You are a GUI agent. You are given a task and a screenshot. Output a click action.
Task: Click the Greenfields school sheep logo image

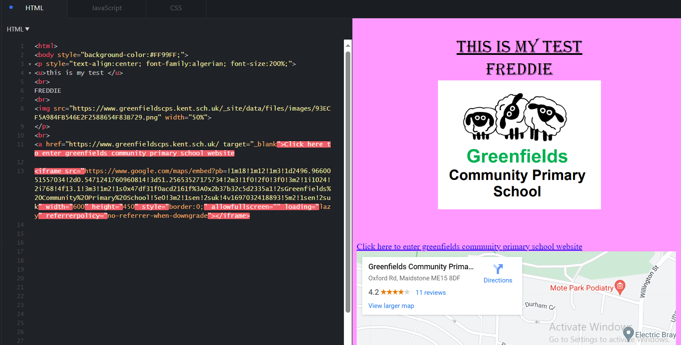[519, 145]
